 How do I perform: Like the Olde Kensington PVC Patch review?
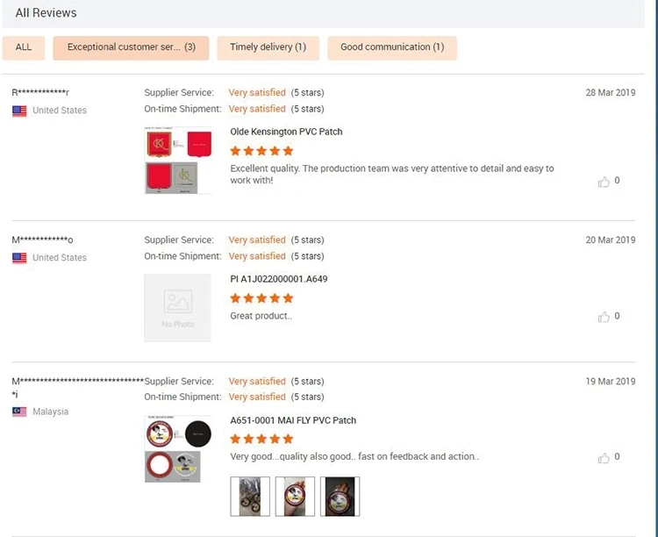click(604, 182)
